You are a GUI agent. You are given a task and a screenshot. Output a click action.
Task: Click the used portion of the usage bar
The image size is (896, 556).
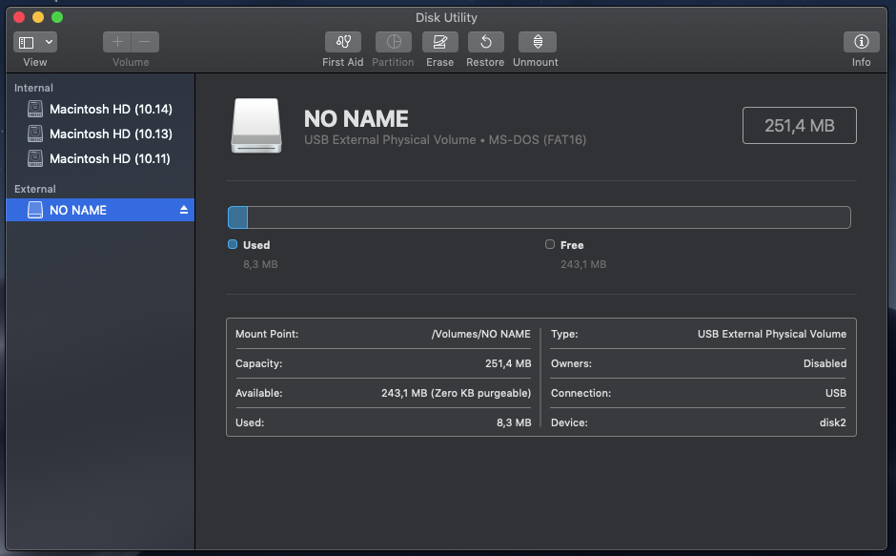237,217
